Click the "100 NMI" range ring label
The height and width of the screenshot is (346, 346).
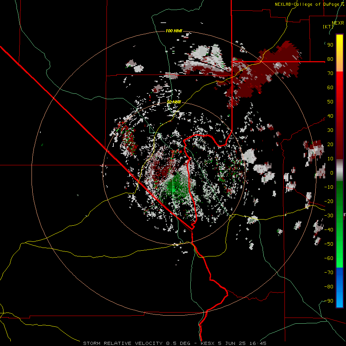174,31
